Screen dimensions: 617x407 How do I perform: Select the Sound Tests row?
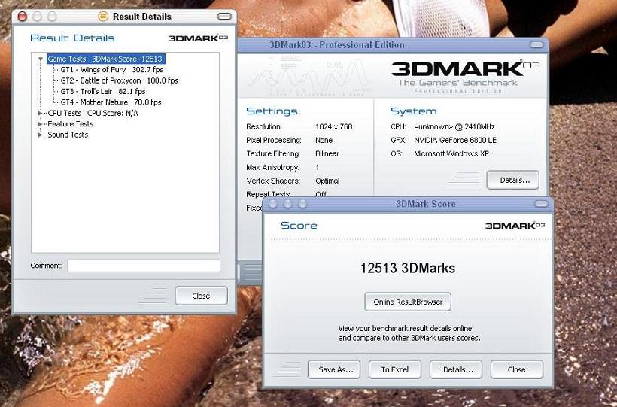point(68,135)
